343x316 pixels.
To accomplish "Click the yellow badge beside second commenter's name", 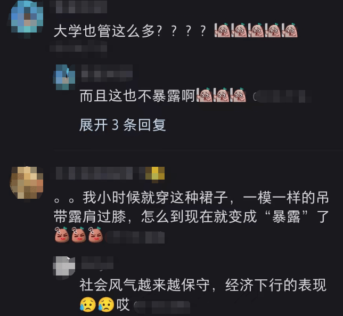I will pos(155,174).
